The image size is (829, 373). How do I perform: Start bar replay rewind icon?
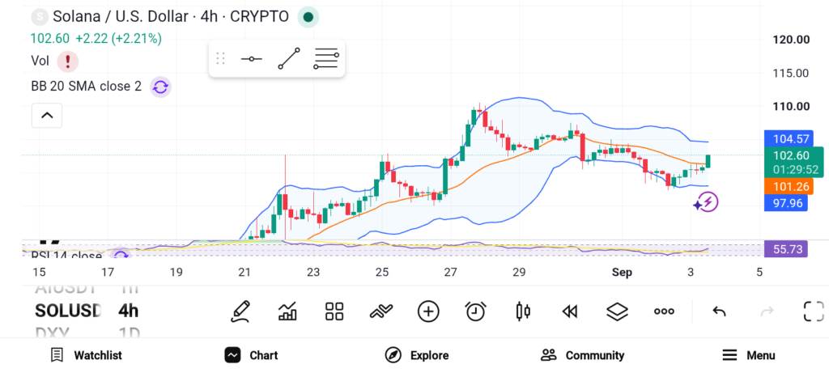(569, 312)
